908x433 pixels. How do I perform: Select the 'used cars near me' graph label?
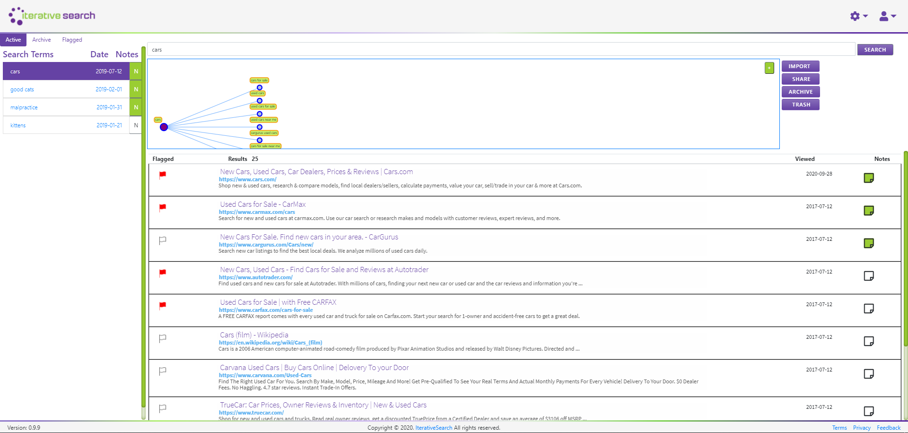(263, 120)
